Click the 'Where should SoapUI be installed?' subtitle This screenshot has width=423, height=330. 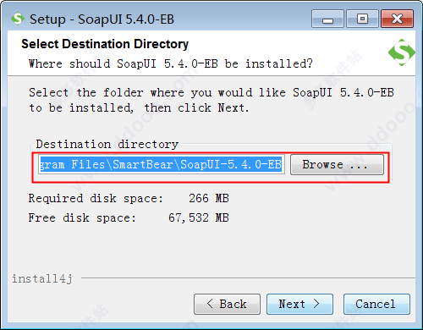[171, 63]
